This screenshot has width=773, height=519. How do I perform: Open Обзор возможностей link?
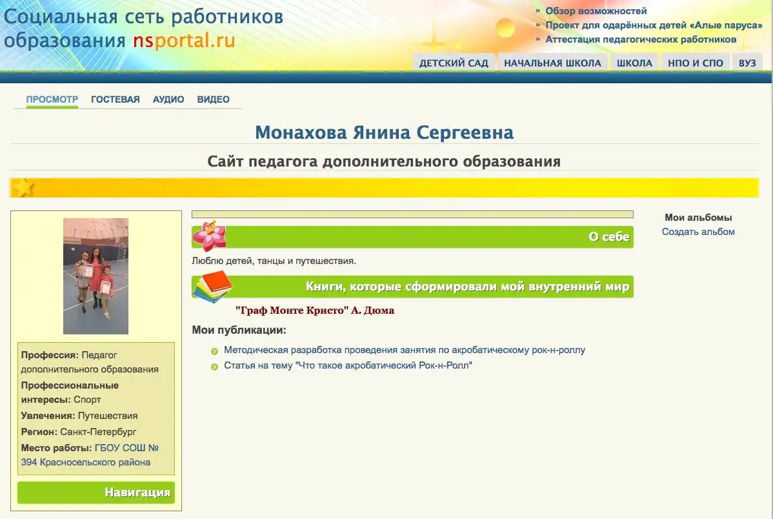click(x=596, y=11)
